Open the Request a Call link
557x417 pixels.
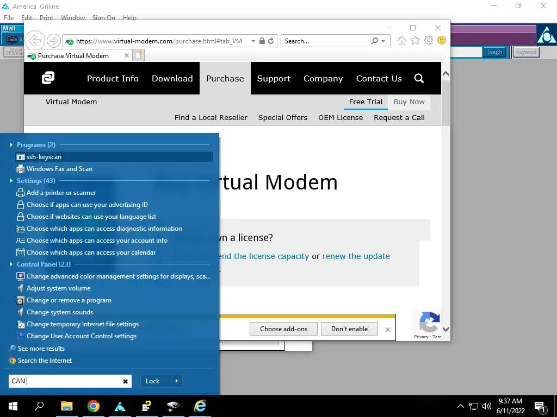399,118
